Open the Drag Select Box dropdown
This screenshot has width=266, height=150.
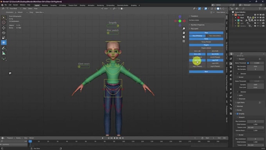pos(40,13)
